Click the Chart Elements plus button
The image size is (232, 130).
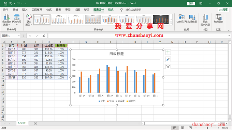coord(168,52)
